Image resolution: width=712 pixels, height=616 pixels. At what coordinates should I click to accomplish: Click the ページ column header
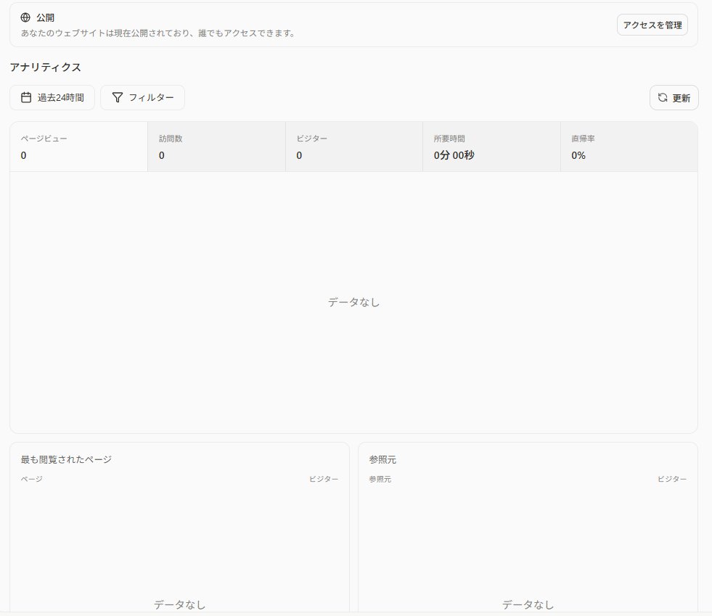(32, 479)
